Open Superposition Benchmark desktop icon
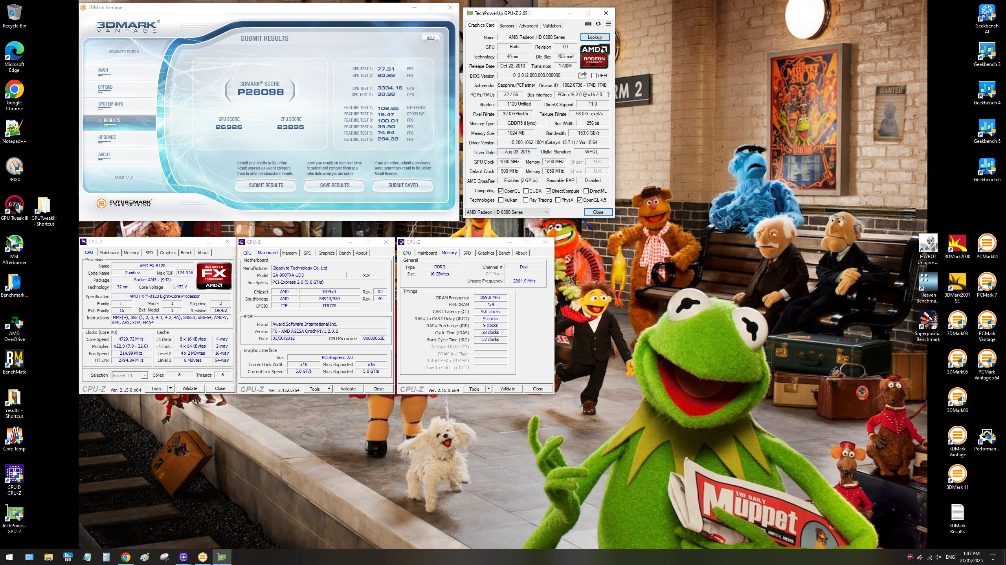1006x565 pixels. 928,326
